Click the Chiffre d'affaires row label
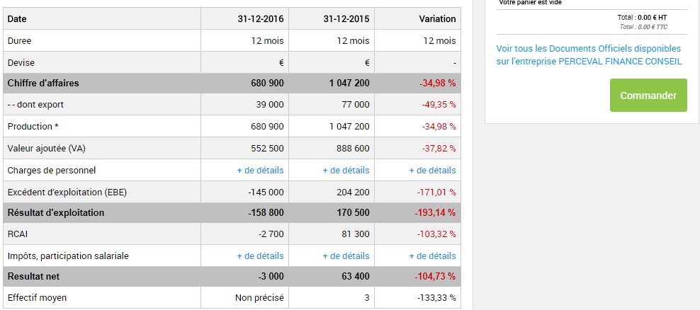This screenshot has height=310, width=700. tap(43, 84)
